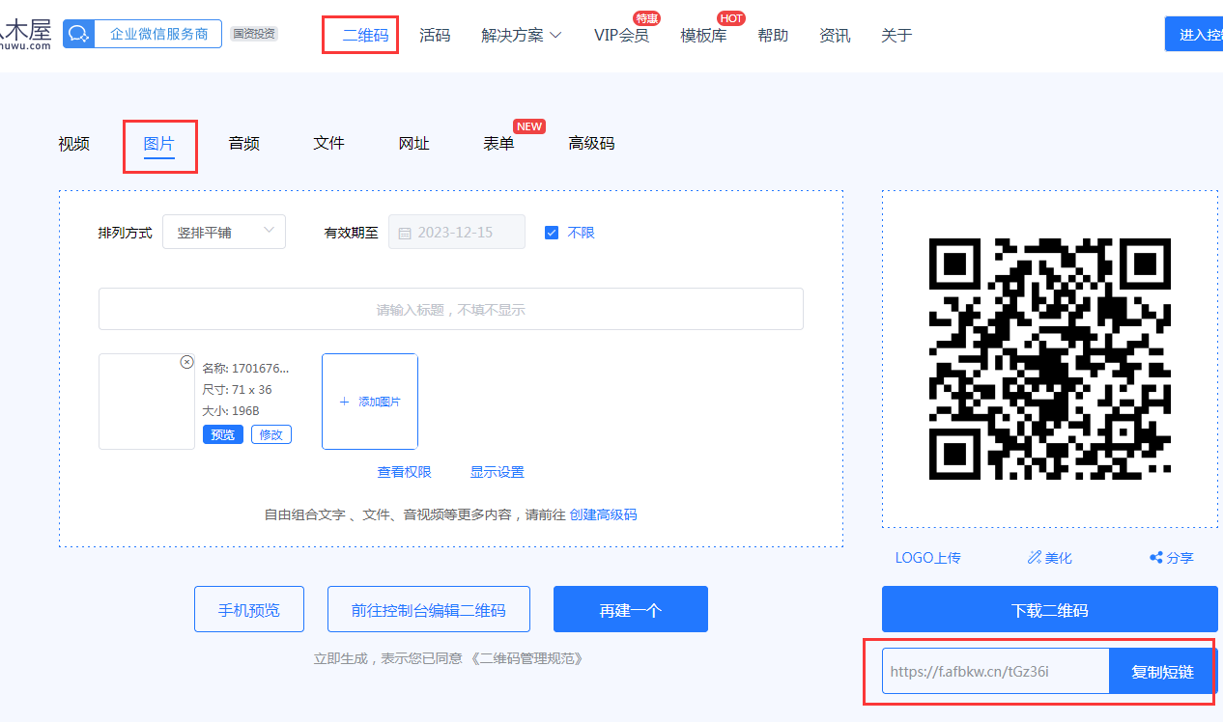
Task: Click the 预览 button under image info
Action: [x=223, y=434]
